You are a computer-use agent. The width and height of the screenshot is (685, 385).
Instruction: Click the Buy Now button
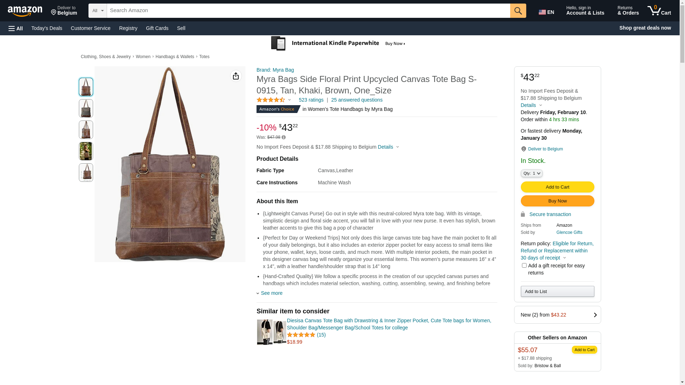(557, 201)
